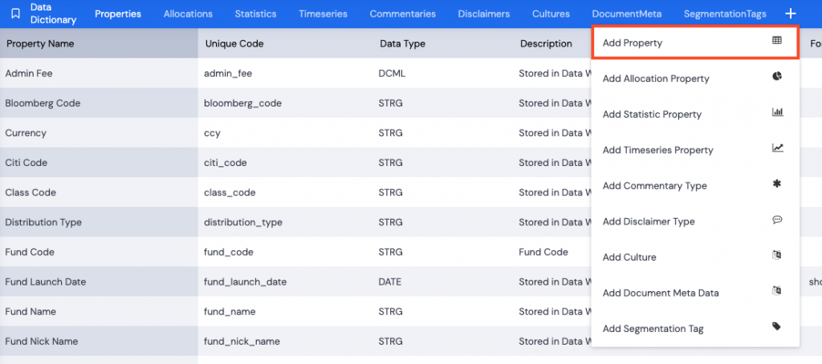Screen dimensions: 822x364
Task: Click the DCML data type cell
Action: (392, 73)
